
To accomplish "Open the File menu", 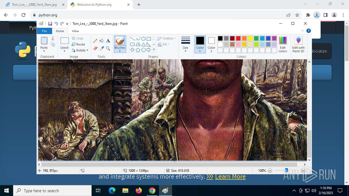I will pos(44,31).
